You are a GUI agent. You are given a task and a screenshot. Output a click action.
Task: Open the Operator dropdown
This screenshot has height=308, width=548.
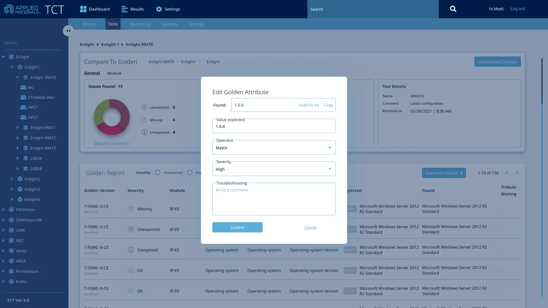[x=274, y=148]
